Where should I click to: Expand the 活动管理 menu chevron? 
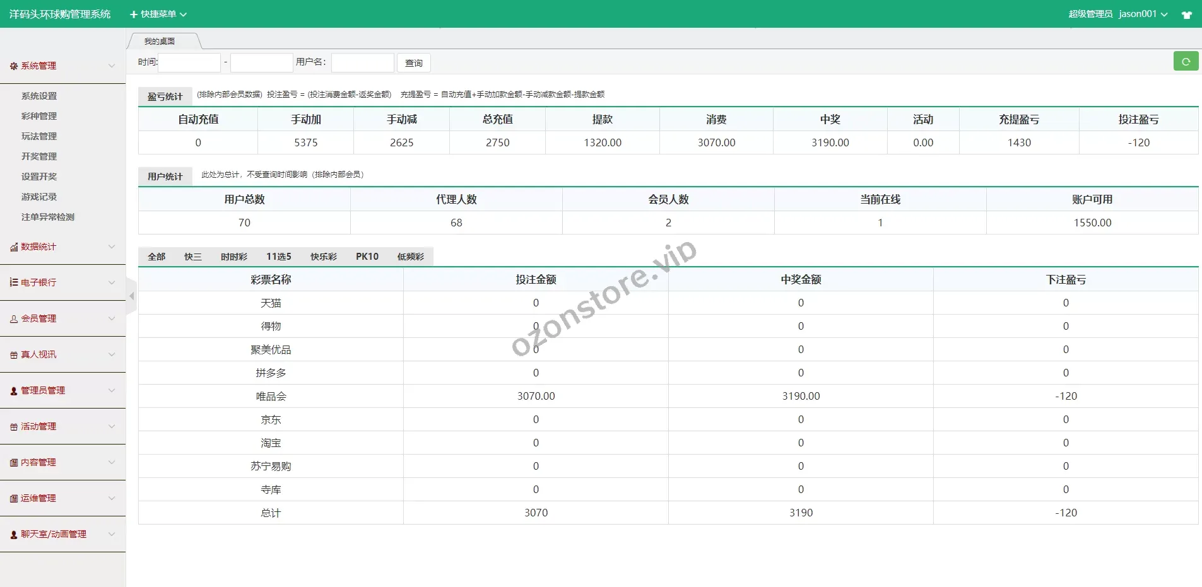pos(112,426)
